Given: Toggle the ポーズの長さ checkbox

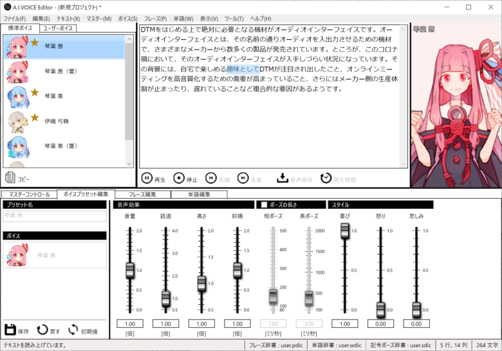Looking at the screenshot, I should tap(264, 204).
